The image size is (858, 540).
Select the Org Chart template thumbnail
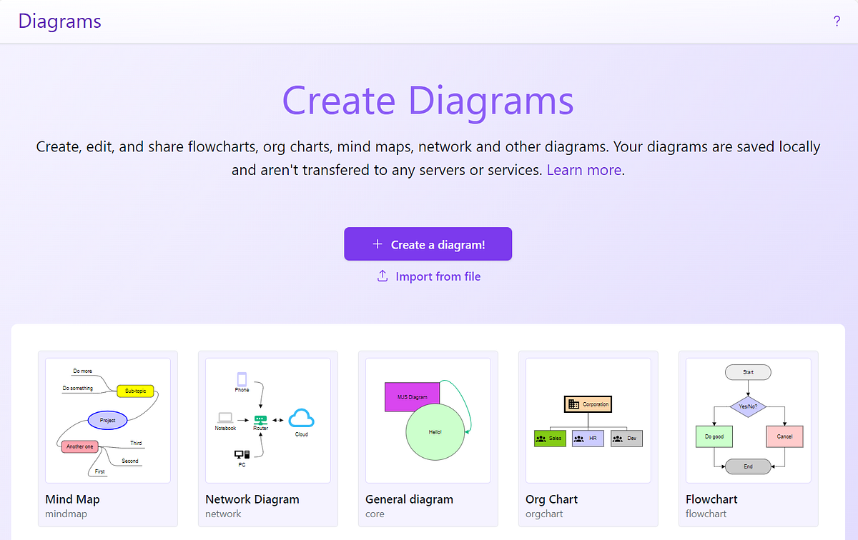pyautogui.click(x=588, y=420)
